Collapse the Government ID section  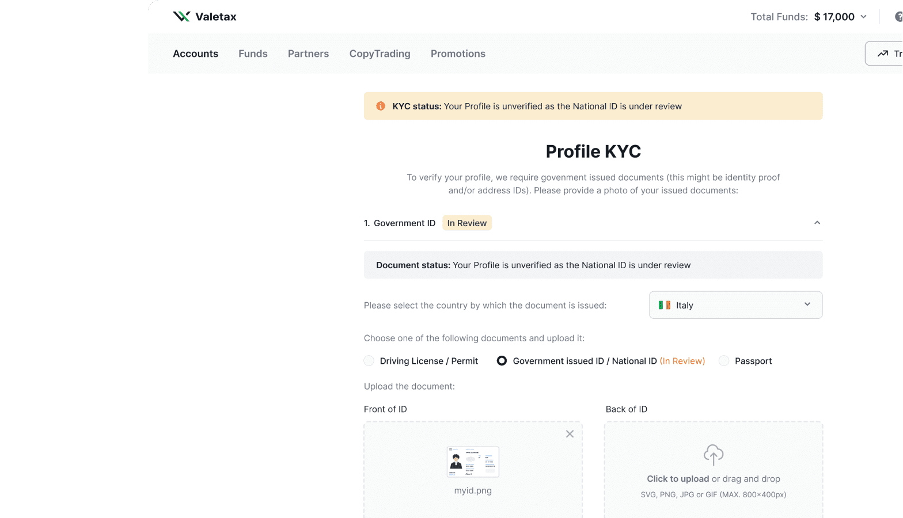817,223
